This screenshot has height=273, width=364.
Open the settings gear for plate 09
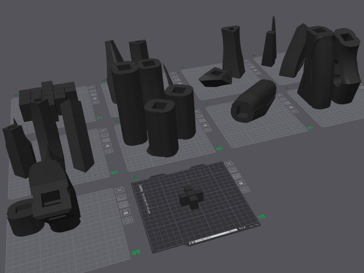click(x=127, y=220)
